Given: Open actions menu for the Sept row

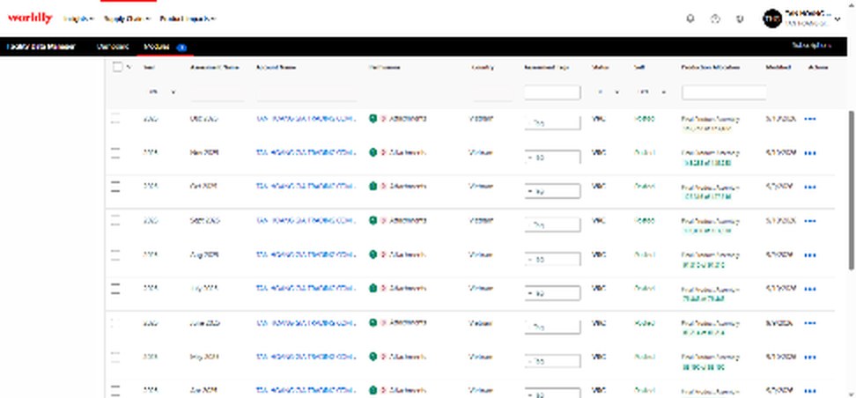Looking at the screenshot, I should click(x=810, y=222).
